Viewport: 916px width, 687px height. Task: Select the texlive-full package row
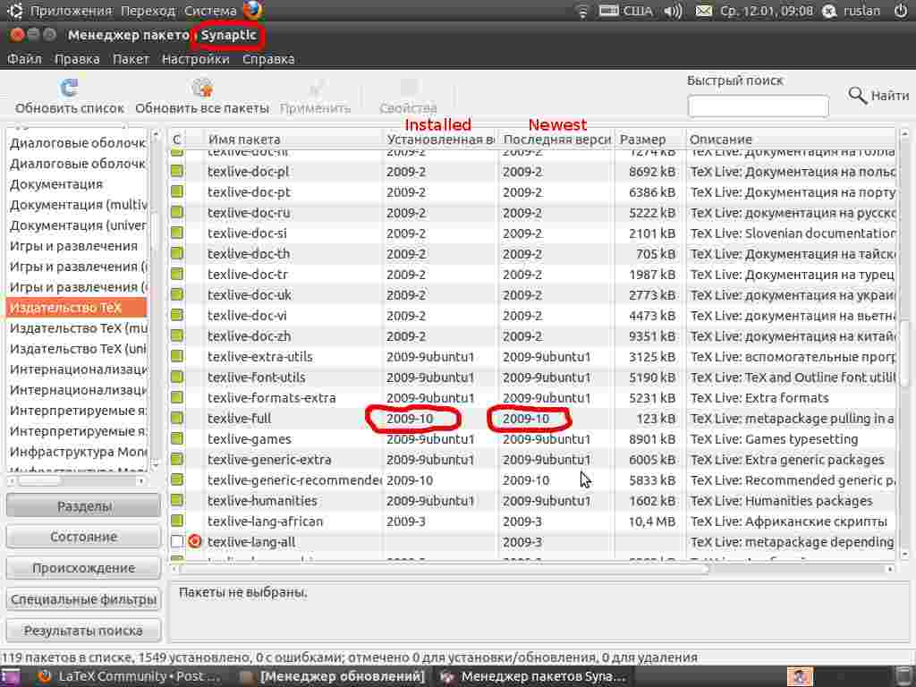533,419
